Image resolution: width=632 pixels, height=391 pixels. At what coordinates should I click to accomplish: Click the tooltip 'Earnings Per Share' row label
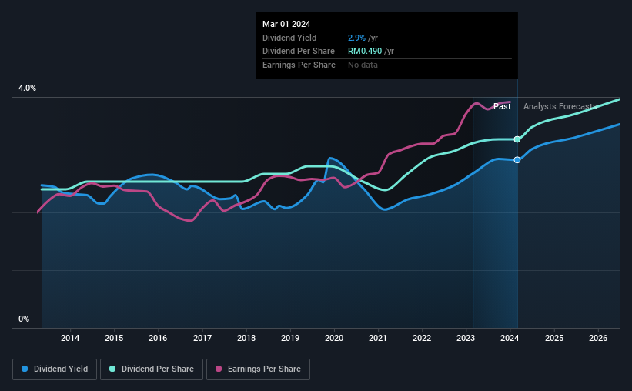(299, 65)
